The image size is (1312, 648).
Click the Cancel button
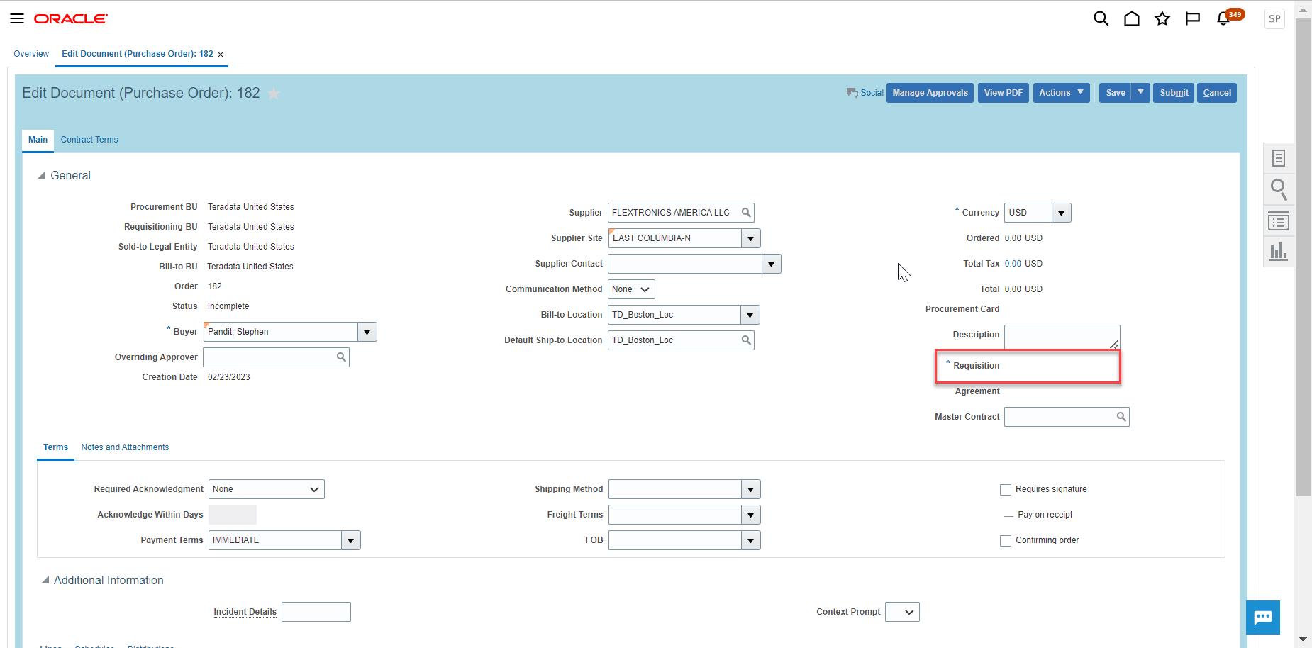[x=1217, y=93]
